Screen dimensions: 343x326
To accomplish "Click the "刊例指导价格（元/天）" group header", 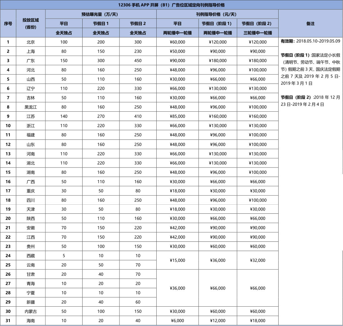I will (217, 14).
